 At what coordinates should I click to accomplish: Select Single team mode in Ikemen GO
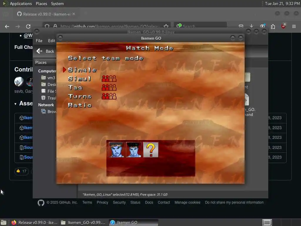[x=82, y=70]
